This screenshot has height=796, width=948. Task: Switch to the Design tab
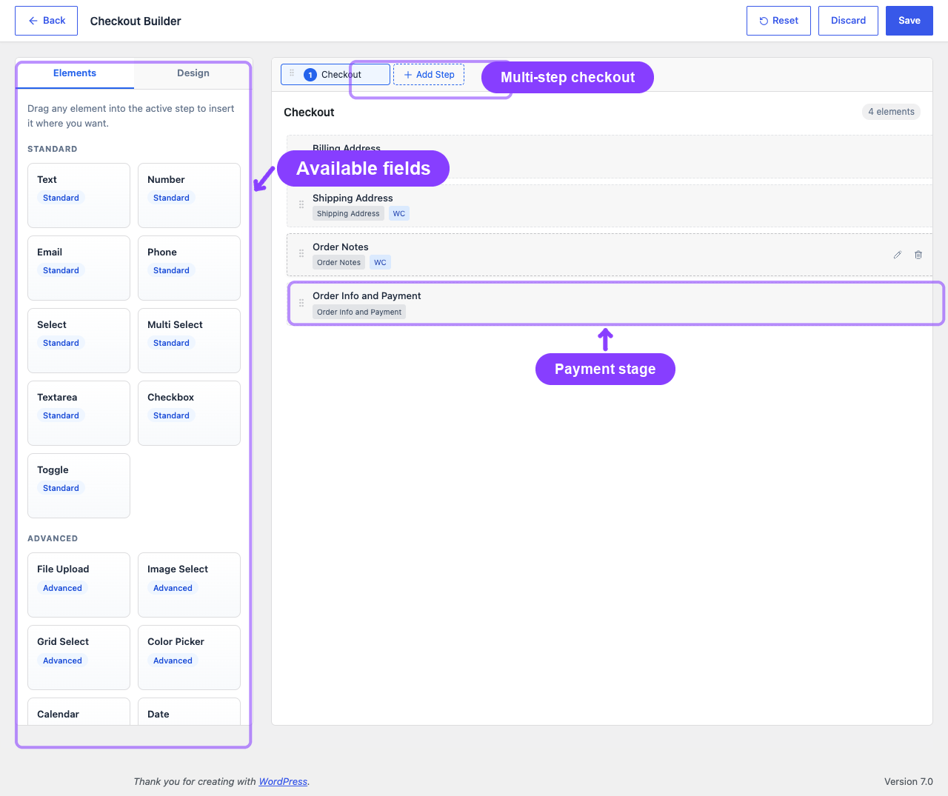click(x=193, y=73)
